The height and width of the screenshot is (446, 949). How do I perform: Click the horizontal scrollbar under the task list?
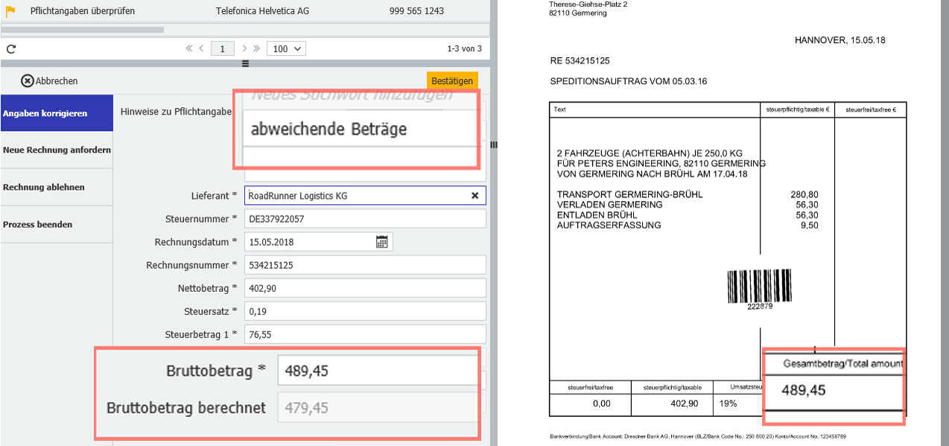coord(82,30)
